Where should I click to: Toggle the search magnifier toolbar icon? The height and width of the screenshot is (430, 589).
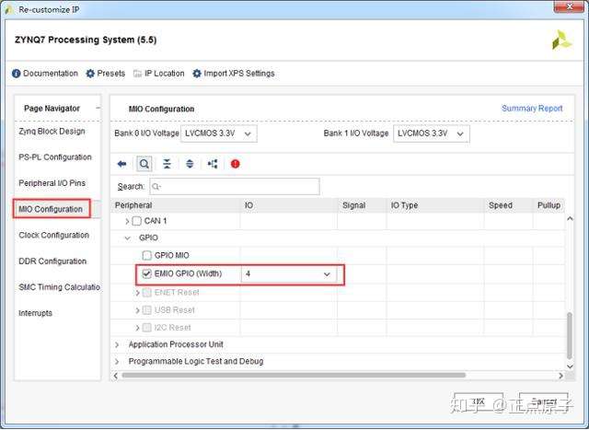click(x=144, y=164)
